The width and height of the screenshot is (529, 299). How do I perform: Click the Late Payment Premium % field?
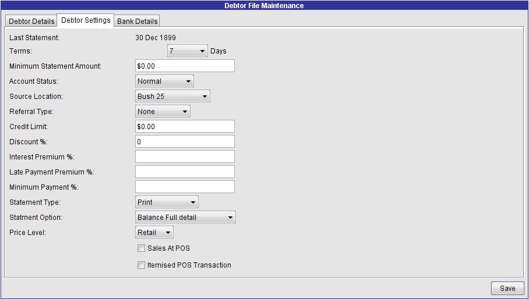(x=185, y=172)
